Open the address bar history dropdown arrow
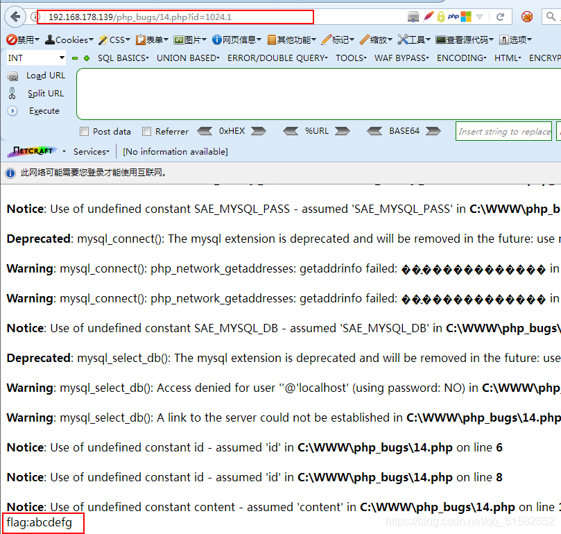561x534 pixels. [479, 17]
